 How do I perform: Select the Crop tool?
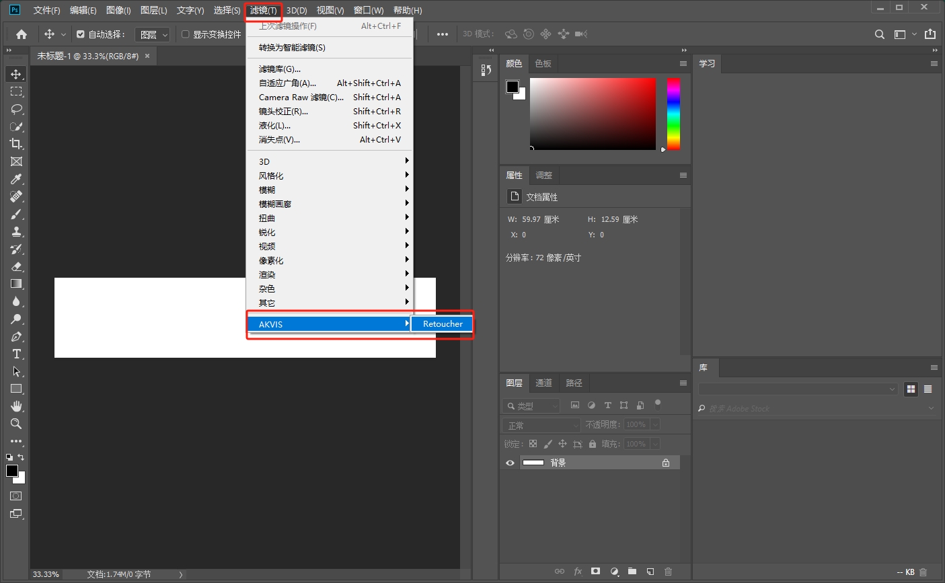click(16, 144)
